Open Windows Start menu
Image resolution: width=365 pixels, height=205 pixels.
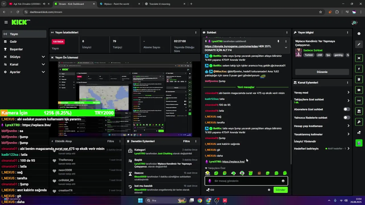click(140, 200)
